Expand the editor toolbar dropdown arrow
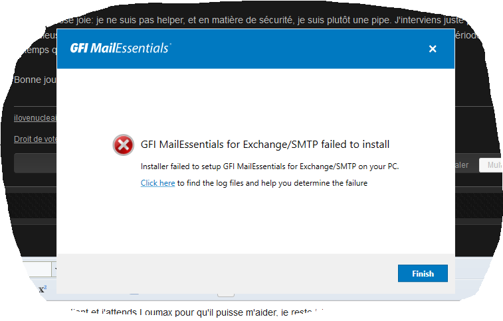 pyautogui.click(x=54, y=269)
